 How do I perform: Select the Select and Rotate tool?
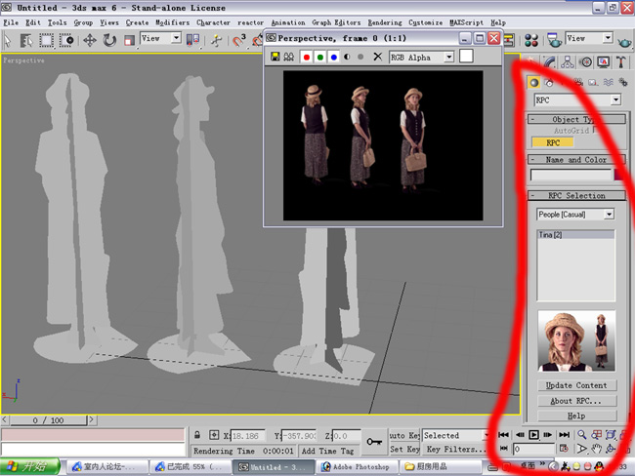click(x=109, y=40)
